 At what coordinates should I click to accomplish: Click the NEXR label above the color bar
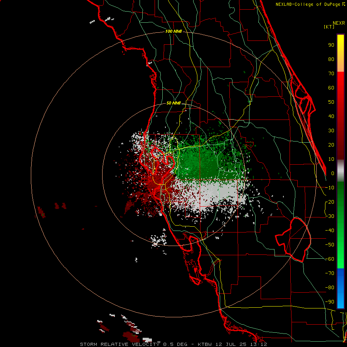[339, 23]
